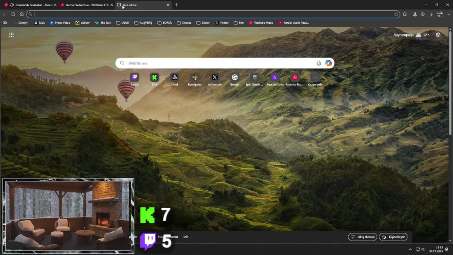Screen dimensions: 453x255
Task: Open new tab page settings gear
Action: (x=438, y=35)
